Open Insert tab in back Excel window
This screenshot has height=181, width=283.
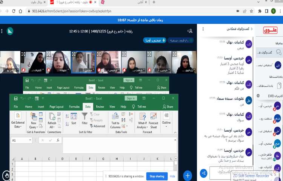tap(49, 87)
